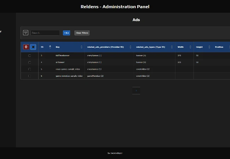The height and width of the screenshot is (159, 230).
Task: Check the crazy-games-sample-video row checkbox
Action: pos(29,69)
